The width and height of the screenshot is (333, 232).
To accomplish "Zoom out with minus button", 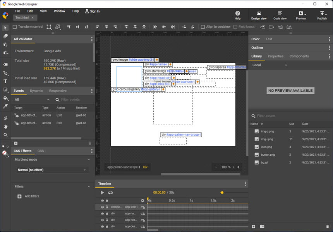I will point(216,167).
